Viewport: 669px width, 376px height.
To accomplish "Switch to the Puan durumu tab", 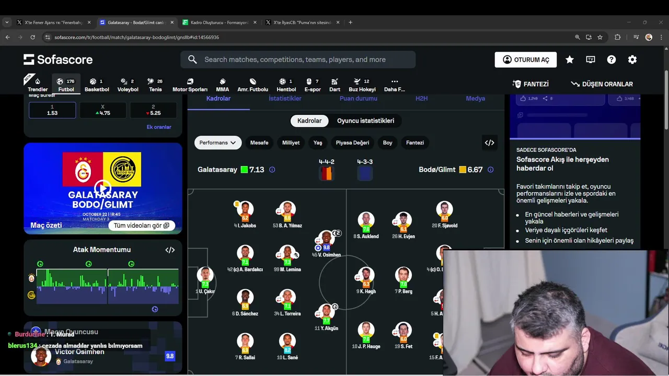I will click(x=359, y=99).
